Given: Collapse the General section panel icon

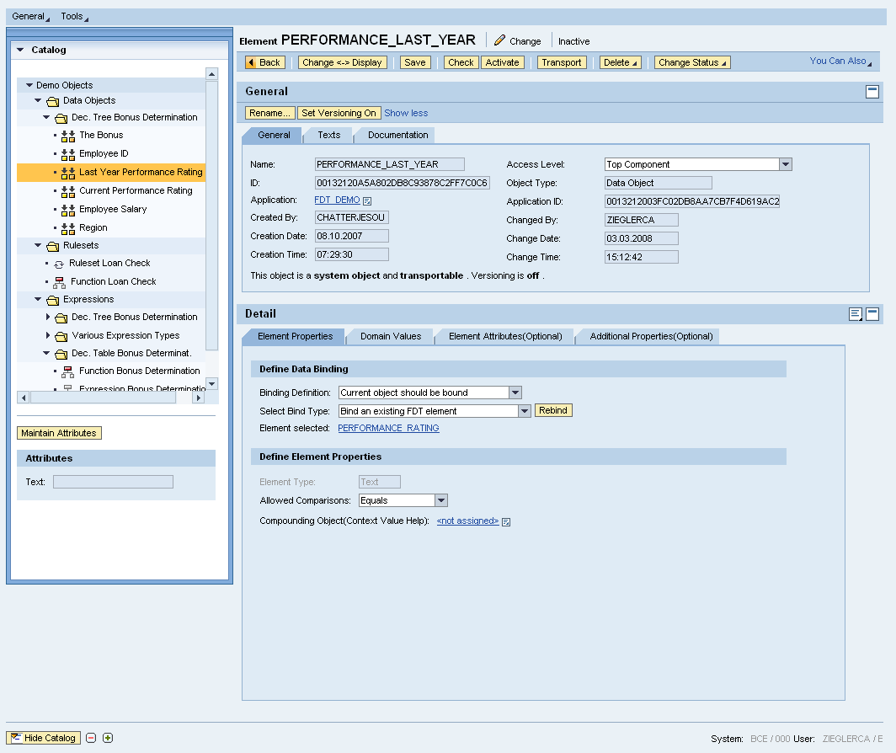Looking at the screenshot, I should pos(872,92).
